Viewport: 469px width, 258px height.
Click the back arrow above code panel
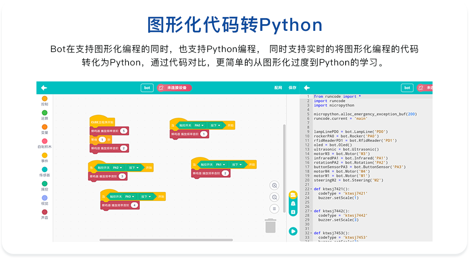click(307, 88)
